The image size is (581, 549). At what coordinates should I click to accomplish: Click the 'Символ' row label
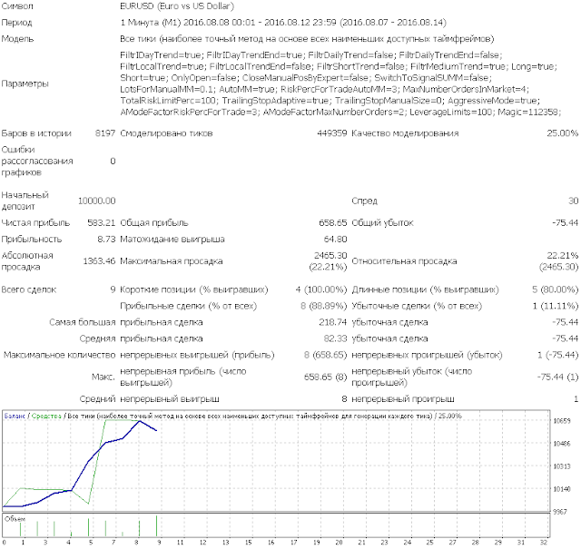(17, 6)
